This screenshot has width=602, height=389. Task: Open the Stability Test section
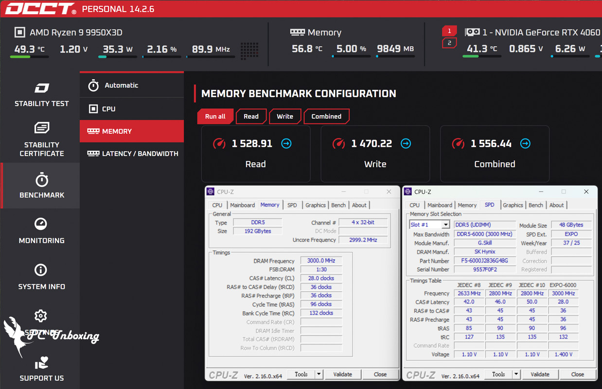pos(41,95)
